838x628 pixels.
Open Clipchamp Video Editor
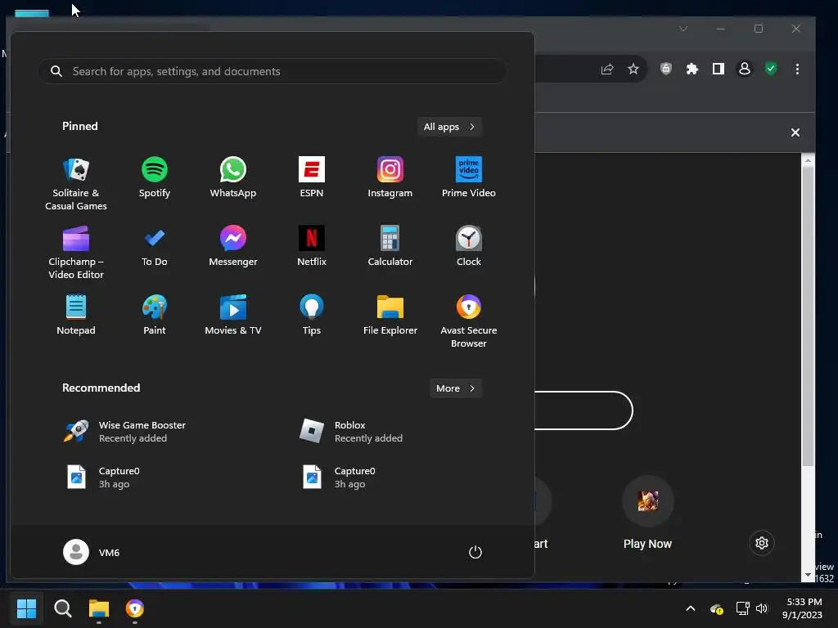[x=76, y=253]
